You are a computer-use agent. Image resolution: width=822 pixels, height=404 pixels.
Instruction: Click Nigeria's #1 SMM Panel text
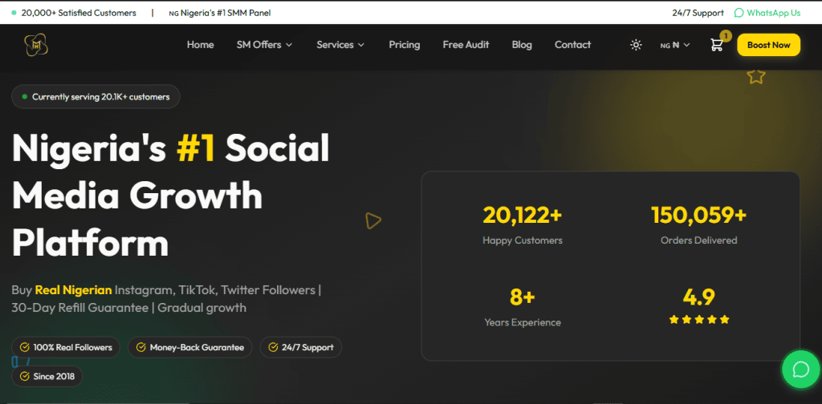coord(220,13)
